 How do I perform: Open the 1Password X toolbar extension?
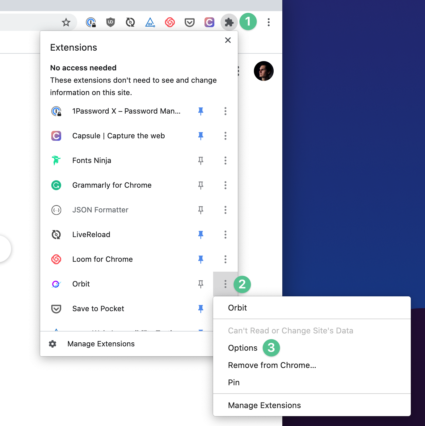pyautogui.click(x=91, y=22)
